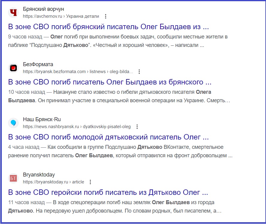
Task: Open three-dot menu for bryansktoday.ru result
Action: click(x=90, y=182)
